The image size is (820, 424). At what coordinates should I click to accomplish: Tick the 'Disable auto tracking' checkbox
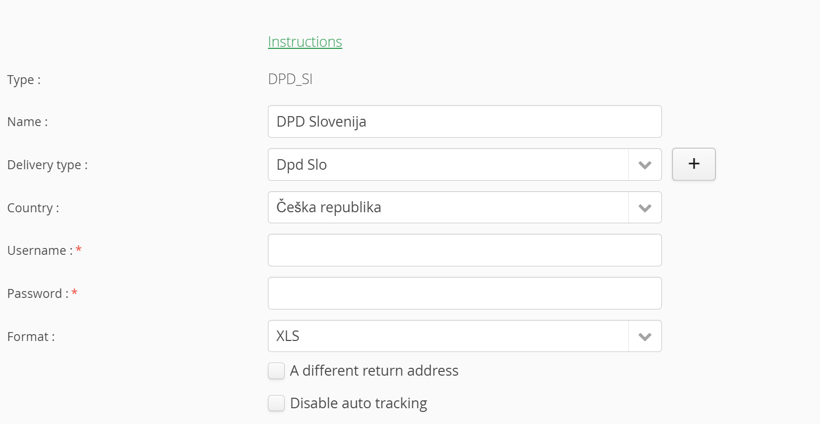pyautogui.click(x=276, y=404)
